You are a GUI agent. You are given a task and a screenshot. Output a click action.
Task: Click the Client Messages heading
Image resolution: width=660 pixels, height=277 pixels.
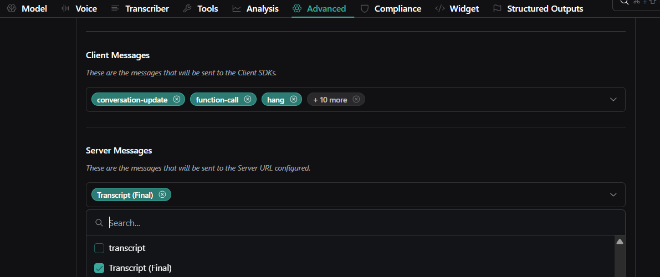coord(118,55)
